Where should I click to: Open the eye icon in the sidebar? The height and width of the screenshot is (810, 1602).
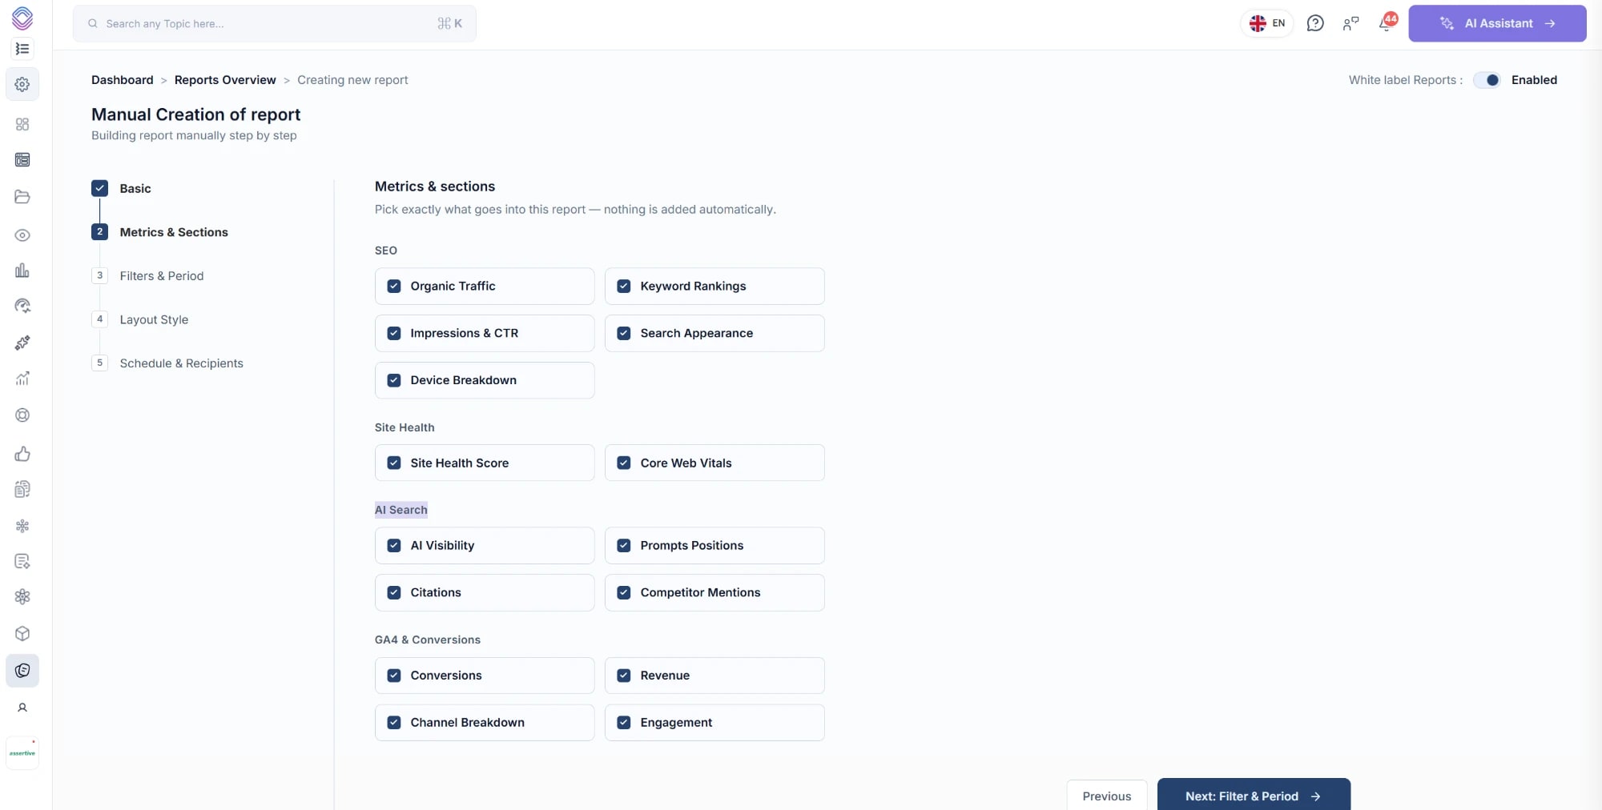pyautogui.click(x=22, y=235)
